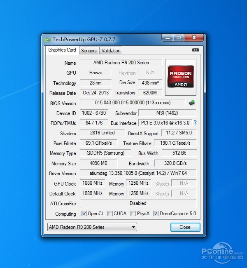The image size is (247, 268).
Task: Click the ATI CrossFire label
Action: point(63,204)
